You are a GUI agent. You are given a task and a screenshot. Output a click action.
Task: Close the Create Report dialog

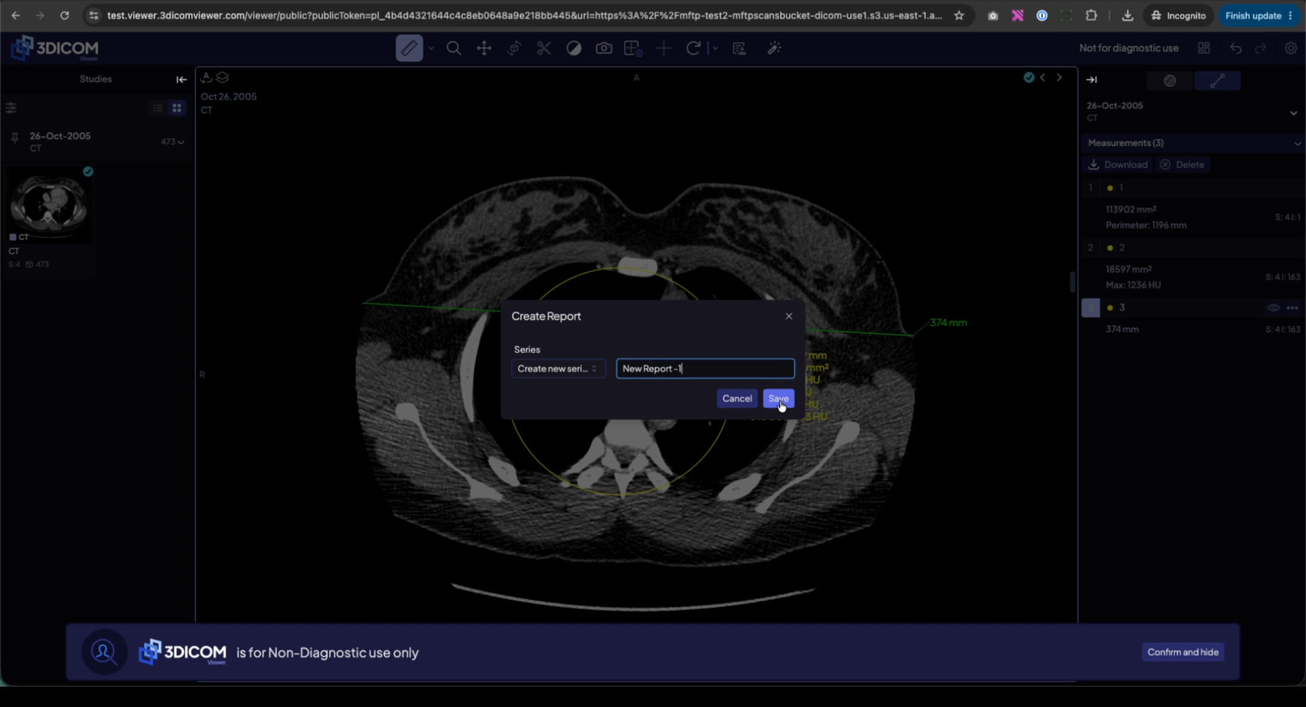pyautogui.click(x=789, y=316)
